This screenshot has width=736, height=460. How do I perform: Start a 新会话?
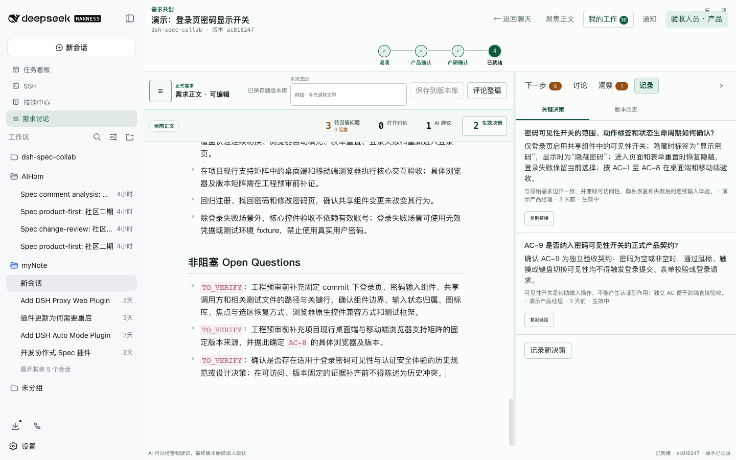(72, 48)
